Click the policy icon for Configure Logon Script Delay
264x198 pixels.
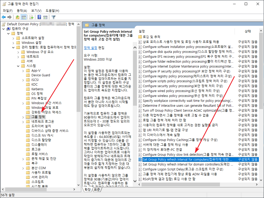[x=140, y=169]
